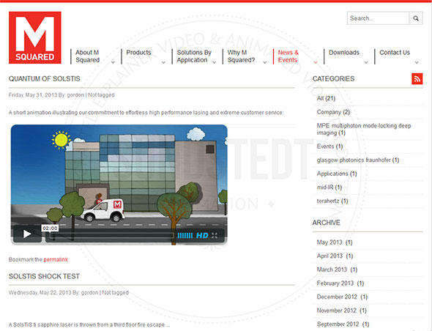Click the Wednesday, May 22, 2013 post date
Viewport: 432px width, 331px height.
[40, 293]
